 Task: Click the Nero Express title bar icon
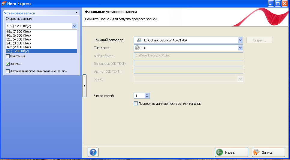(4, 4)
